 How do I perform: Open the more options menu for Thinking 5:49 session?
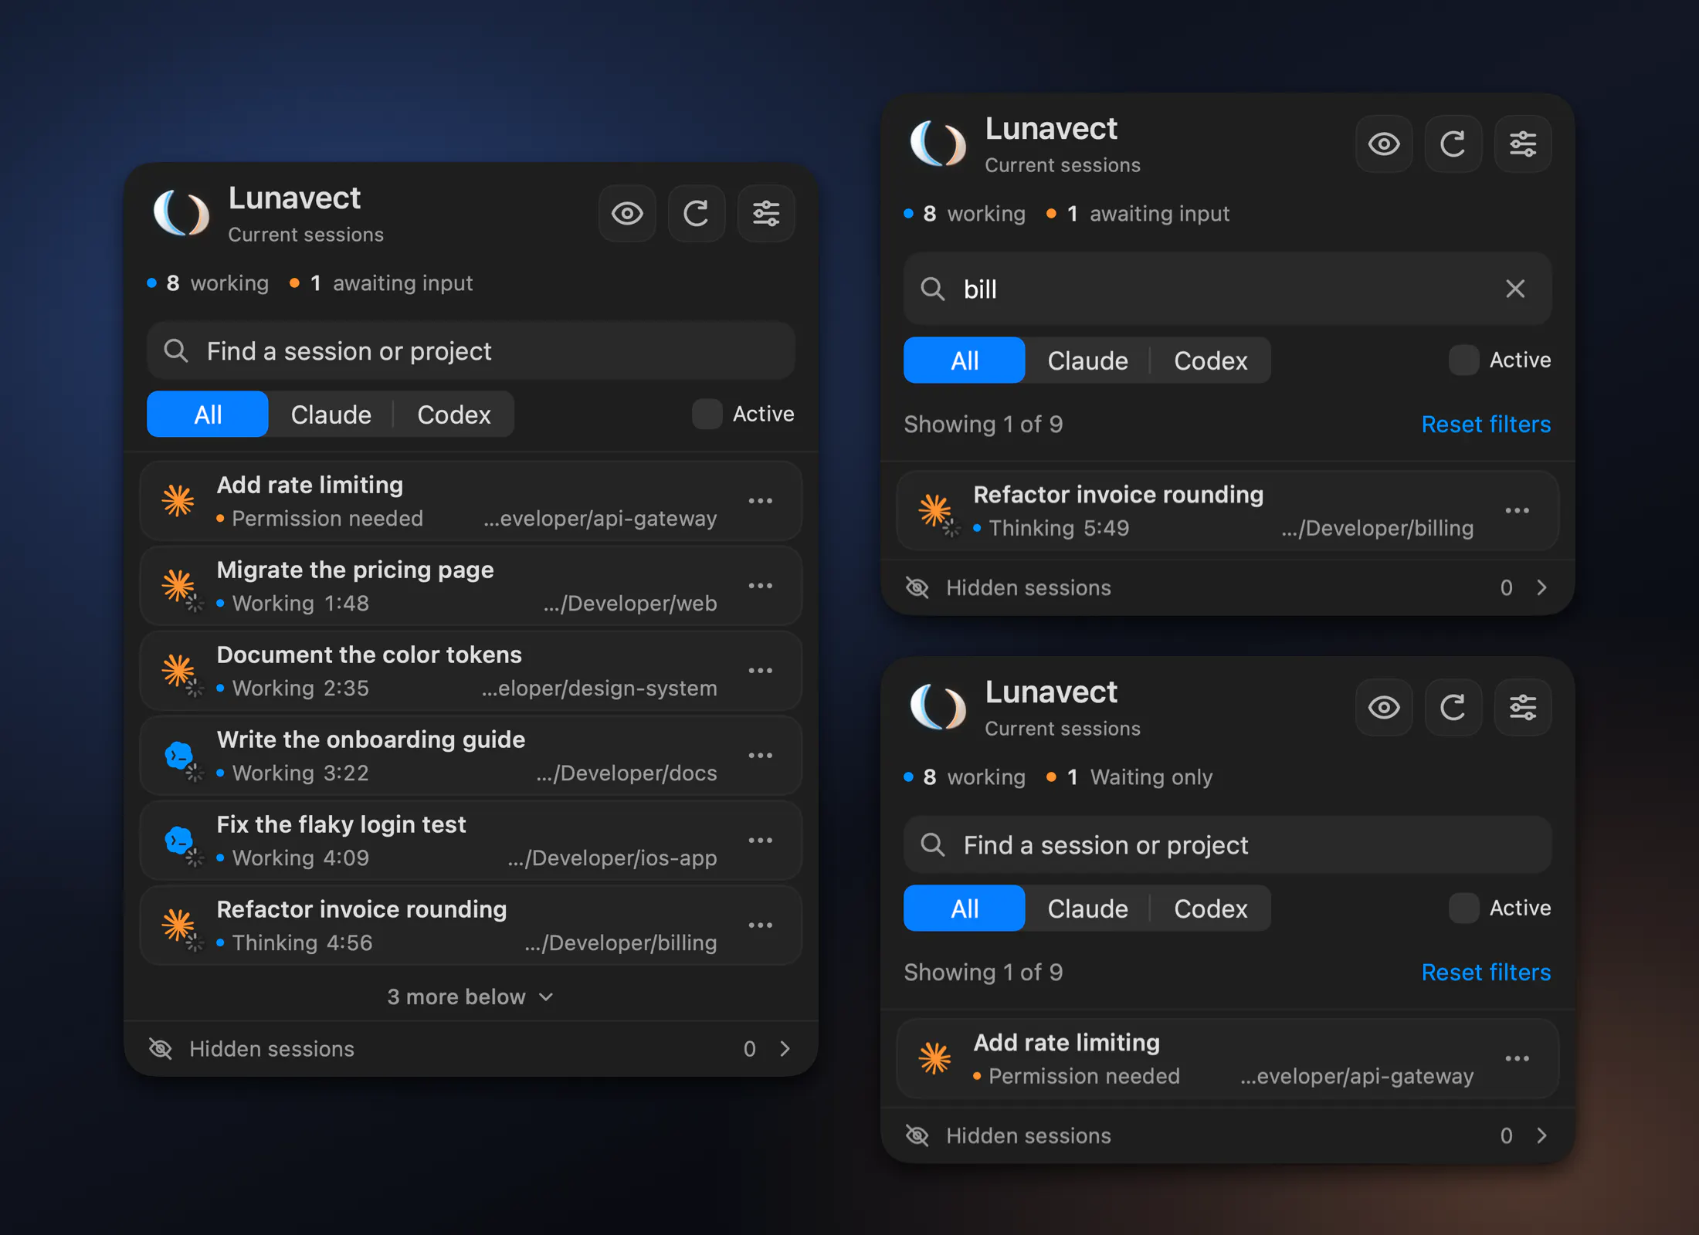pos(1518,511)
